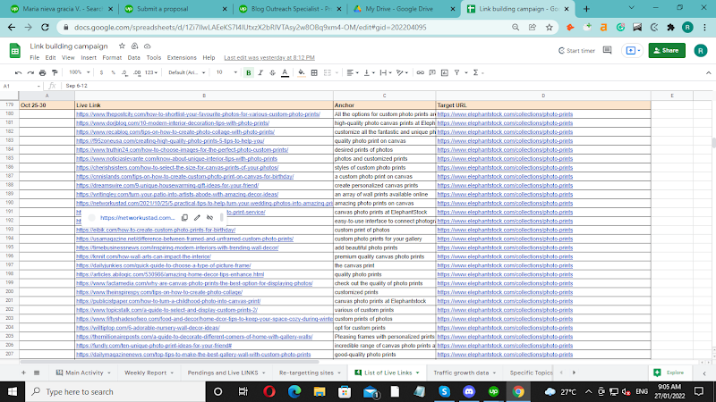Open horizontal align dropdown
This screenshot has height=402, width=716.
pos(352,72)
